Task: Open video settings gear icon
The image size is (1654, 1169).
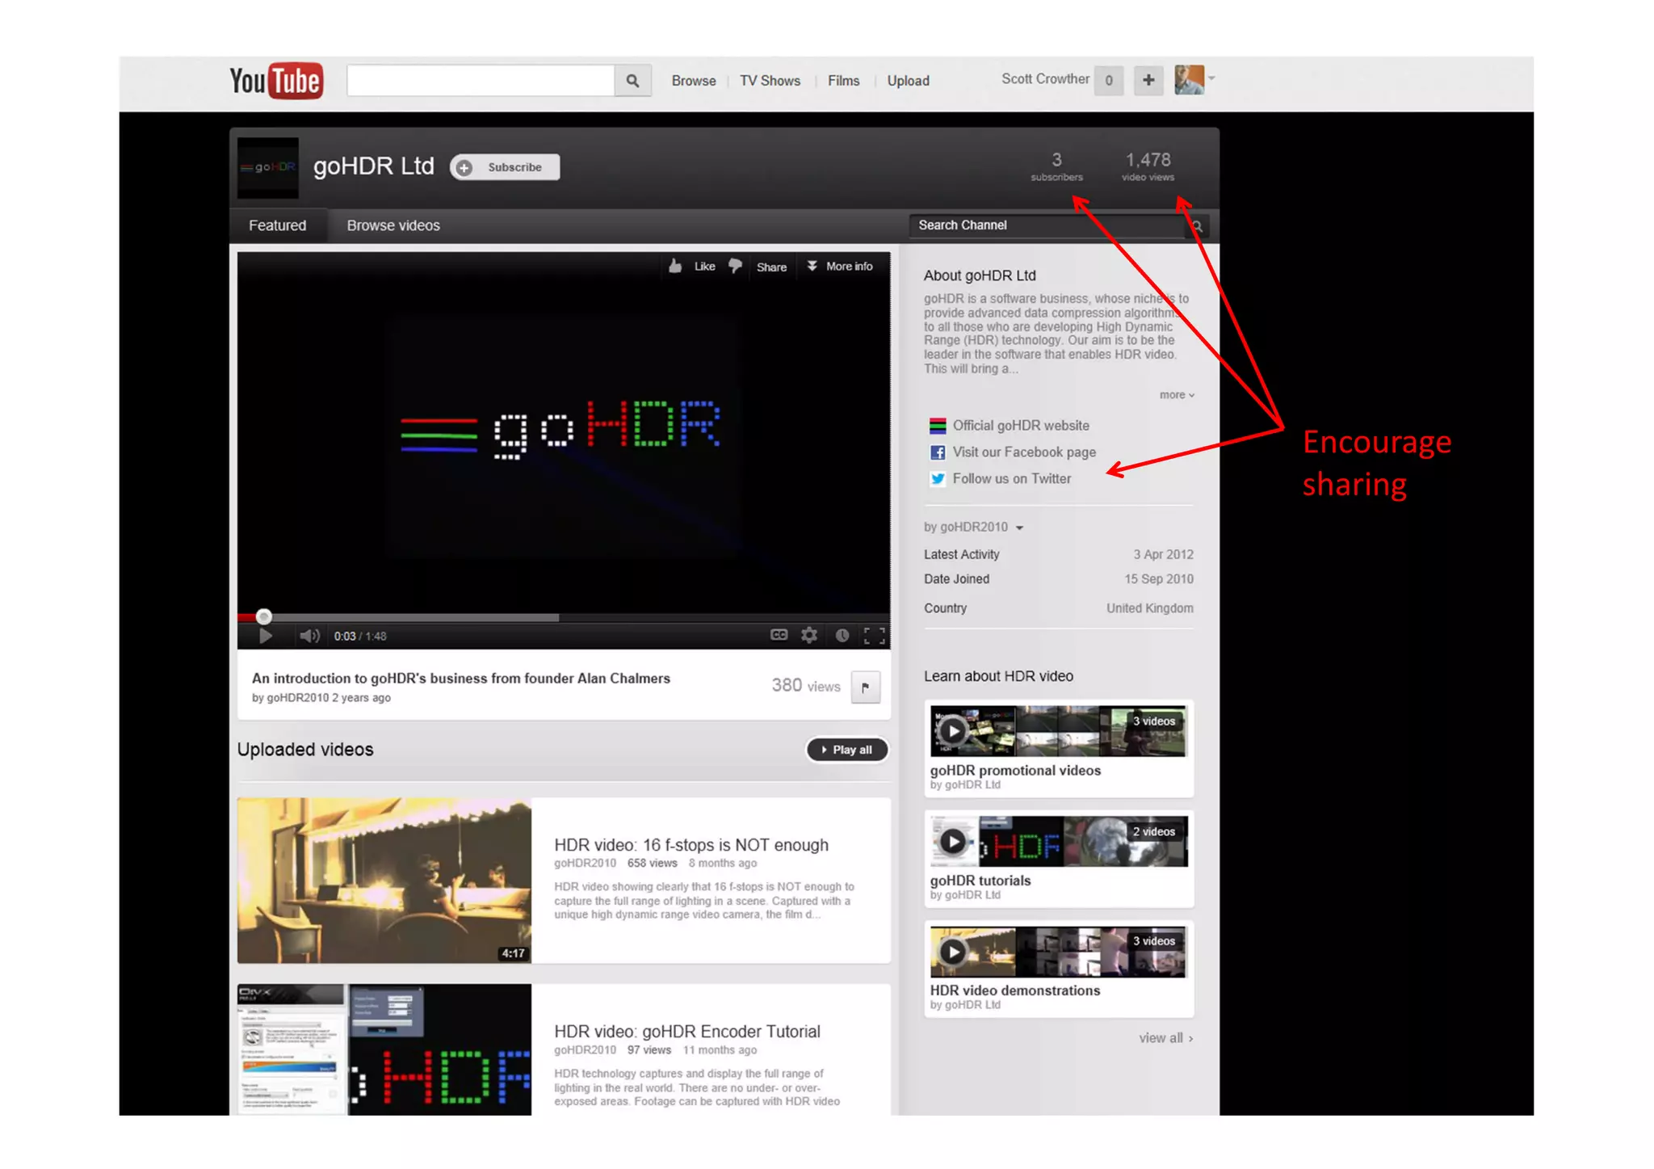Action: point(809,635)
